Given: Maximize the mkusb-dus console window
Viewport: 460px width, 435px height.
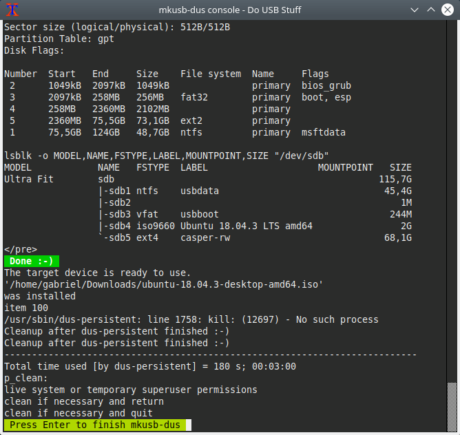Looking at the screenshot, I should (x=430, y=10).
